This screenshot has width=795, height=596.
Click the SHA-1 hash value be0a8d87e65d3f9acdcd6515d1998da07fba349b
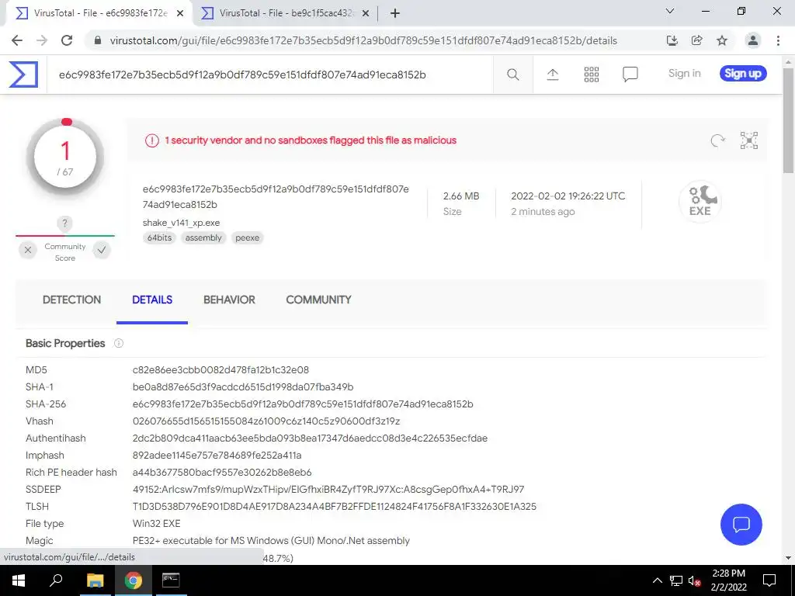point(243,387)
